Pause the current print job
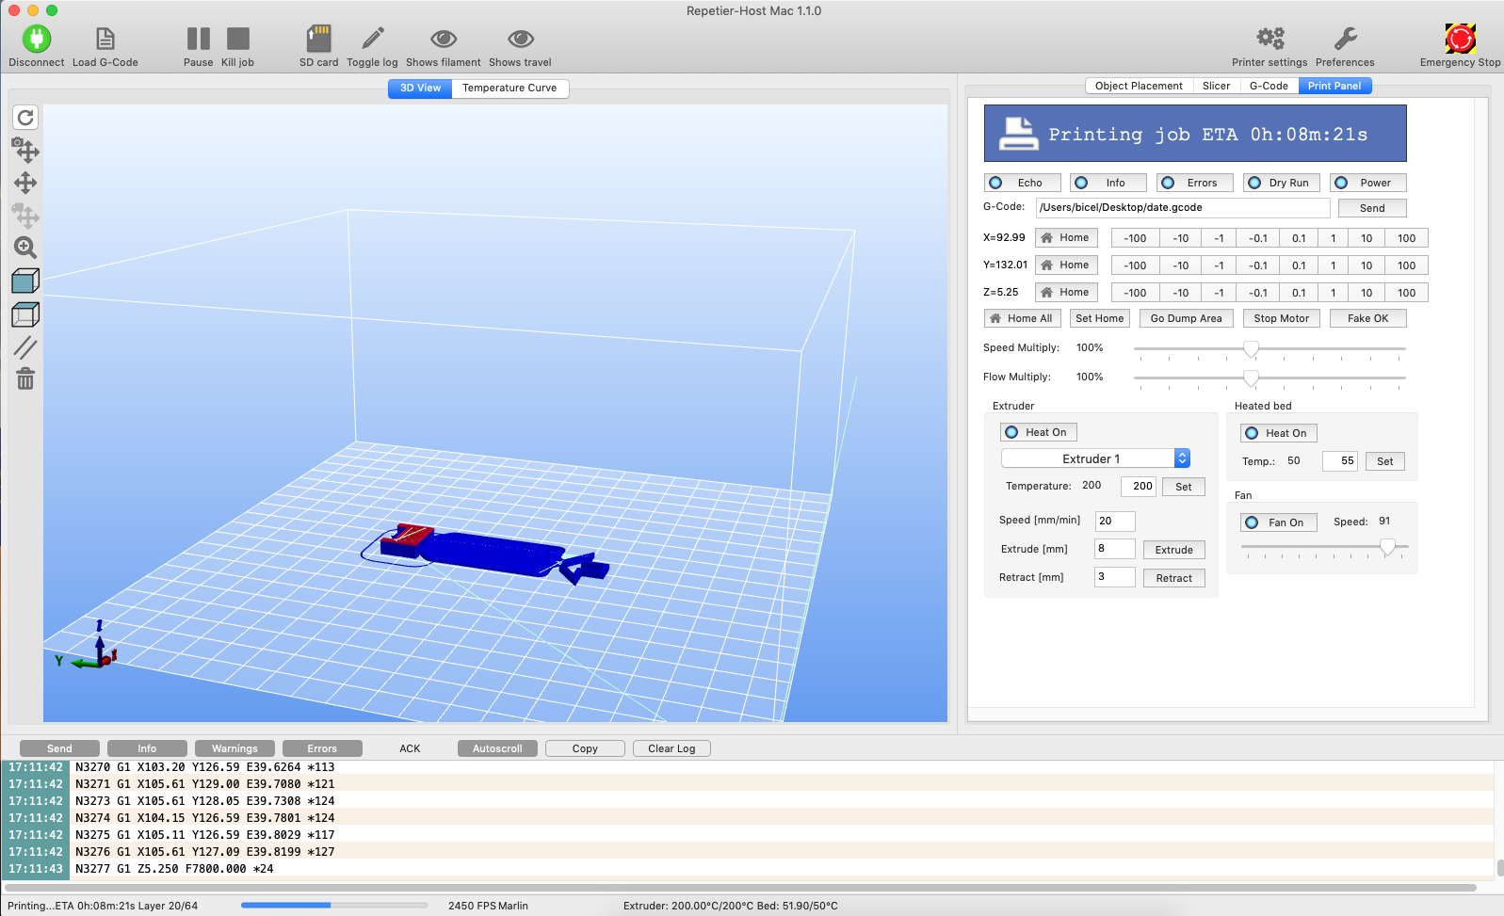 [198, 39]
